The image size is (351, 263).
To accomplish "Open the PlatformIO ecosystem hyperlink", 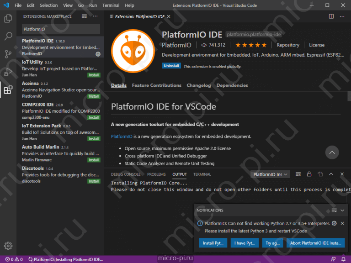I will [122, 137].
